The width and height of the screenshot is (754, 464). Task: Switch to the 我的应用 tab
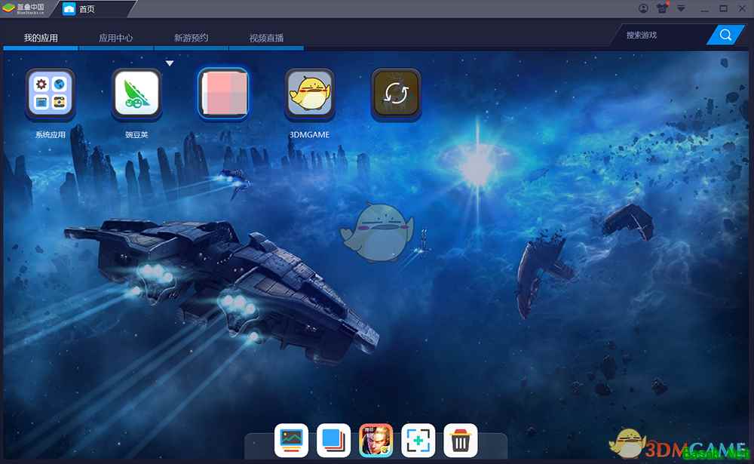(41, 38)
